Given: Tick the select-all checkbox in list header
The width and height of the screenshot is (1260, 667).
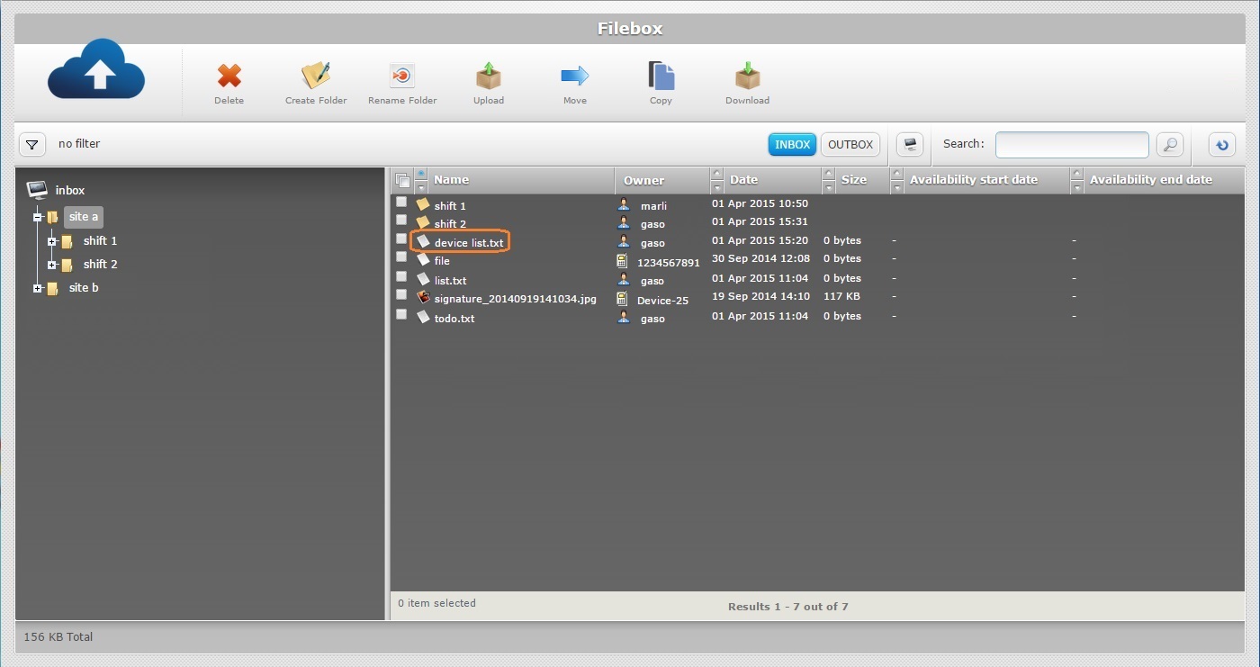Looking at the screenshot, I should 402,180.
